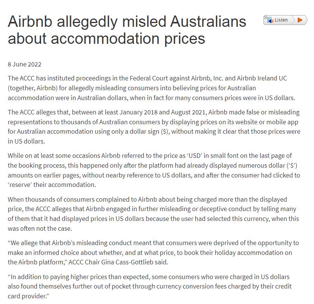The width and height of the screenshot is (314, 304).
Task: Click the final quote starting "In addition to paying"
Action: [x=150, y=287]
